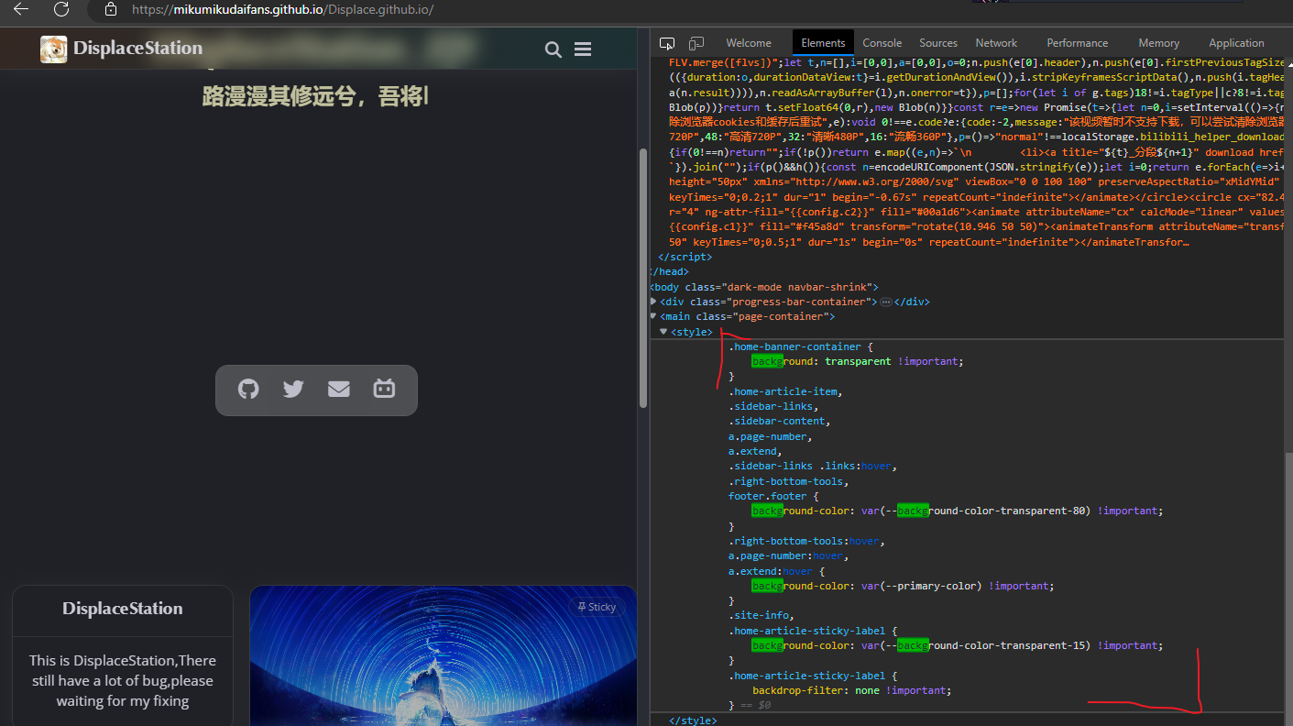Viewport: 1293px width, 726px height.
Task: Open the Bilibili icon link
Action: tap(384, 390)
